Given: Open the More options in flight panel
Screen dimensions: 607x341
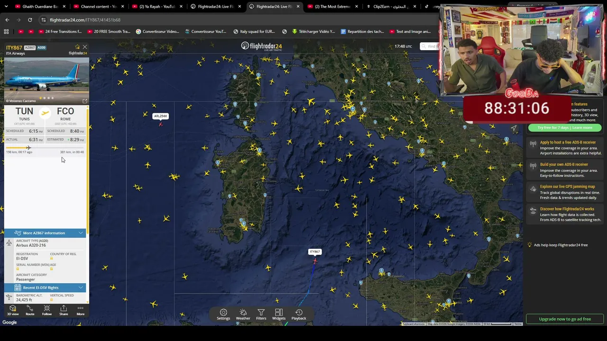Looking at the screenshot, I should 81,311.
